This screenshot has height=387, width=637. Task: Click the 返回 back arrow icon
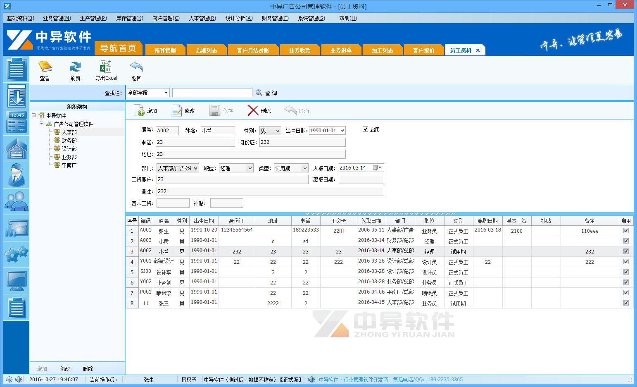pos(136,70)
